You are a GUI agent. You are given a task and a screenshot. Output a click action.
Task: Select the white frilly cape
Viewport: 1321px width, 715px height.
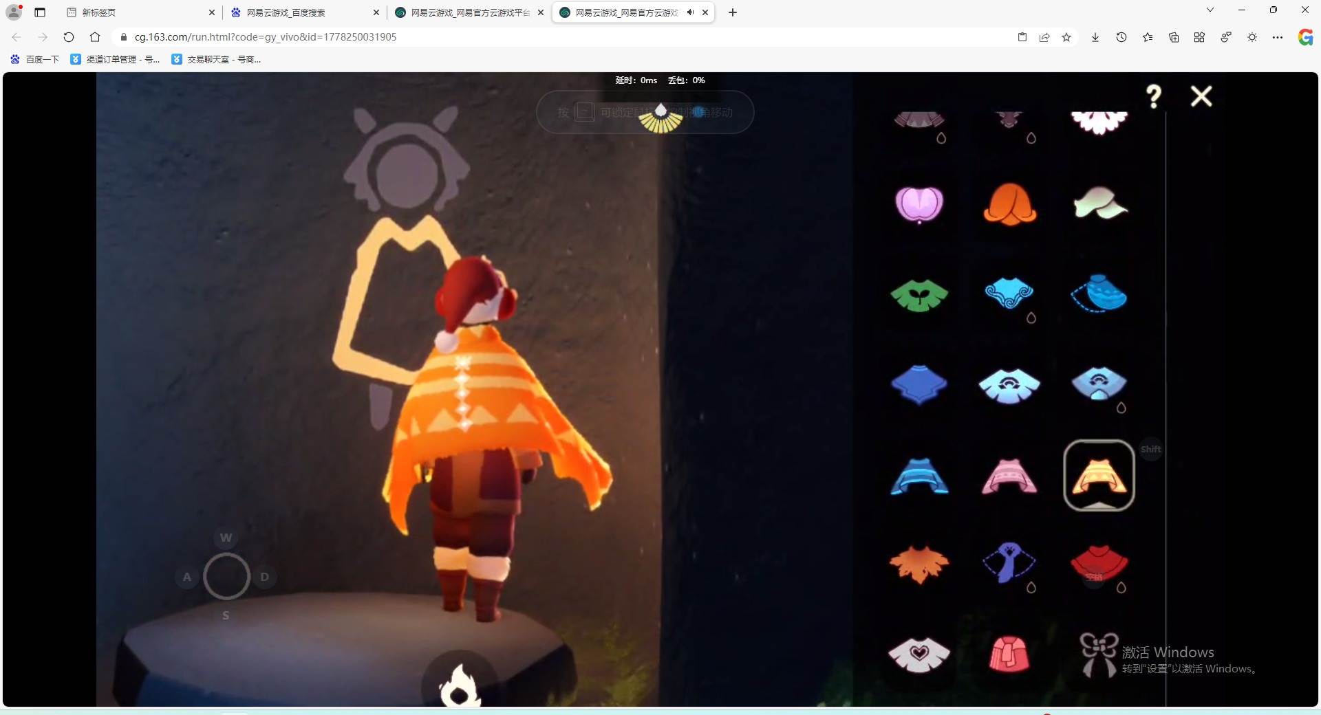(1099, 122)
